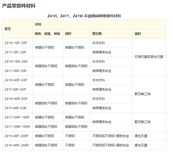
Task: Select the Z41W-40P~63P model cell
Action: coord(16,80)
